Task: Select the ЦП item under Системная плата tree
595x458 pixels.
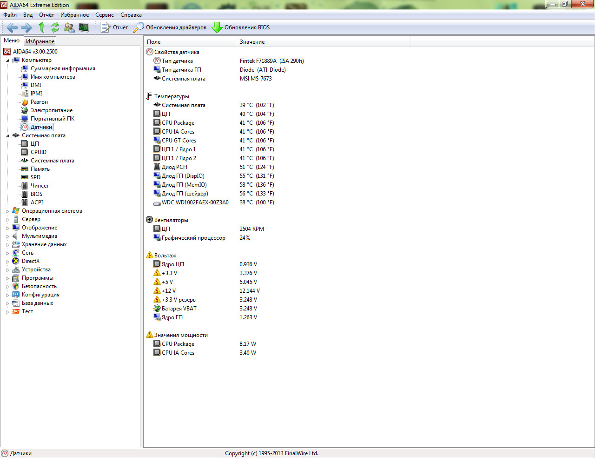Action: [35, 144]
